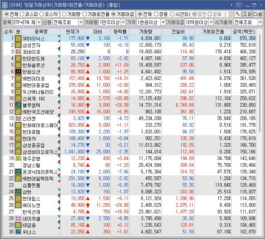This screenshot has width=265, height=239.
Task: Select the 전체 session radio button
Action: tap(140, 14)
